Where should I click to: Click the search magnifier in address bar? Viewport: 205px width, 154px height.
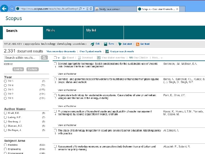[81, 9]
